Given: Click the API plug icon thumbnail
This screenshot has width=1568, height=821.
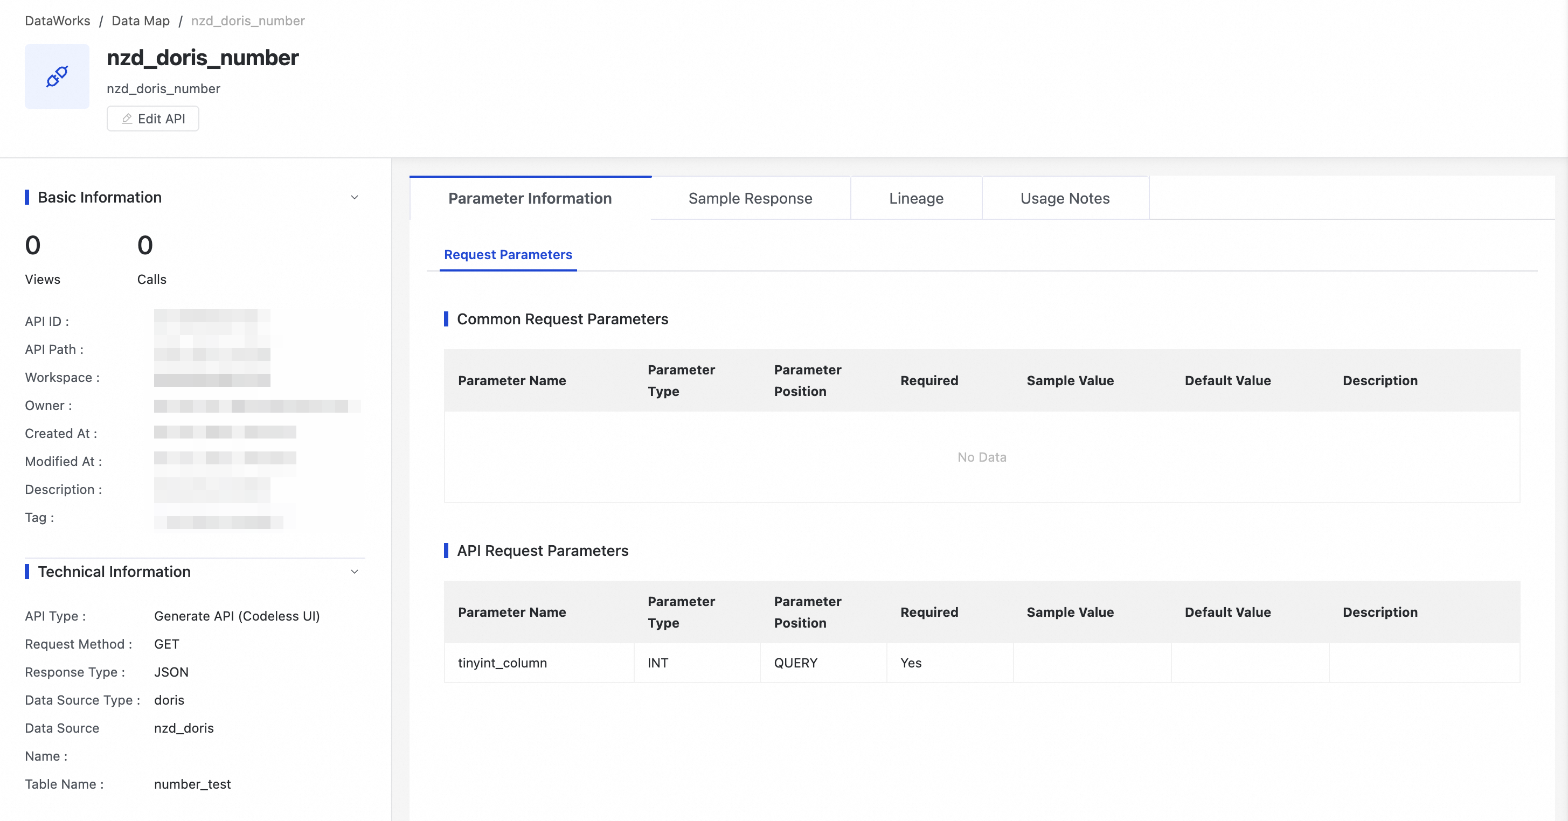Looking at the screenshot, I should coord(57,76).
